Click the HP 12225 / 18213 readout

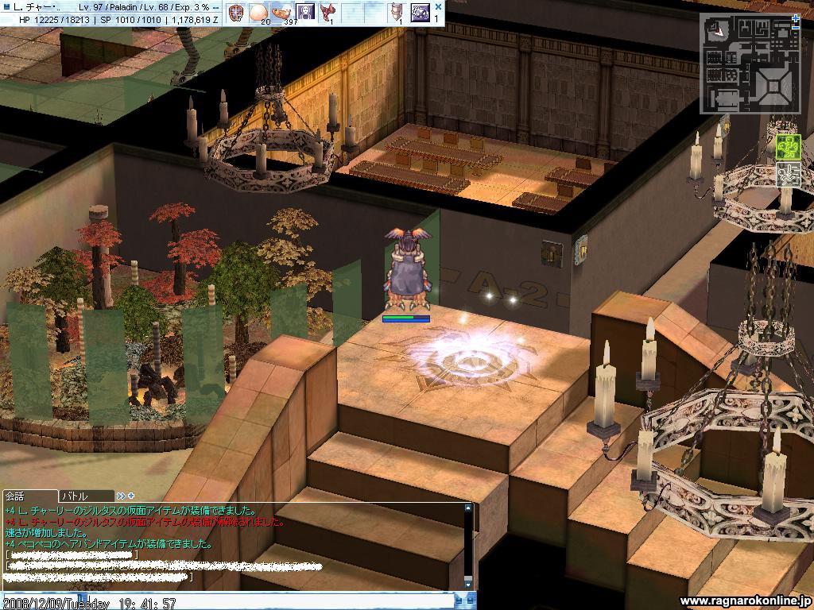point(55,20)
